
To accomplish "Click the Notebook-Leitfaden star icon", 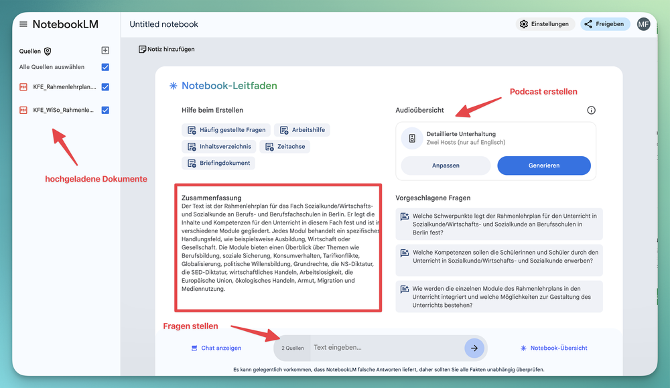I will [x=173, y=86].
